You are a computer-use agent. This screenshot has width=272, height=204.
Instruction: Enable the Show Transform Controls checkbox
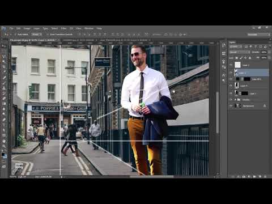[48, 35]
